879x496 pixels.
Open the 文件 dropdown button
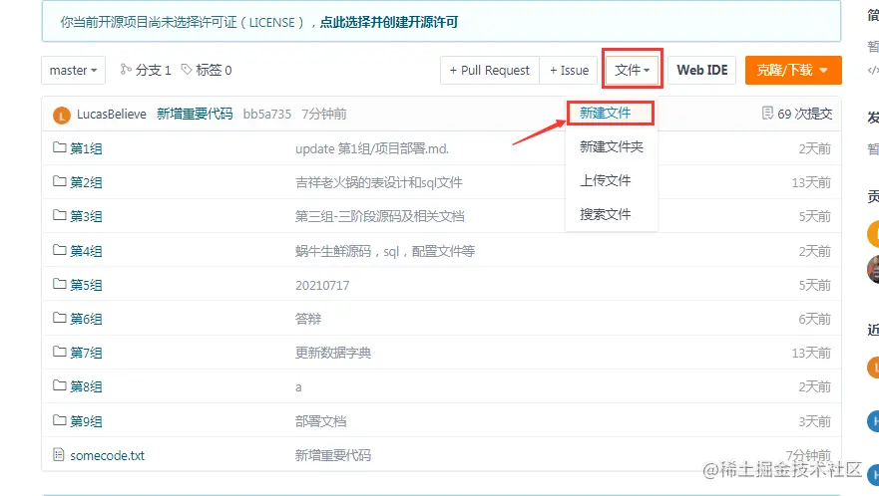coord(632,70)
